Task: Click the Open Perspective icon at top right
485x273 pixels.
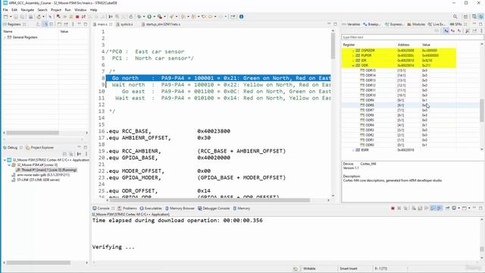Action: coord(465,17)
